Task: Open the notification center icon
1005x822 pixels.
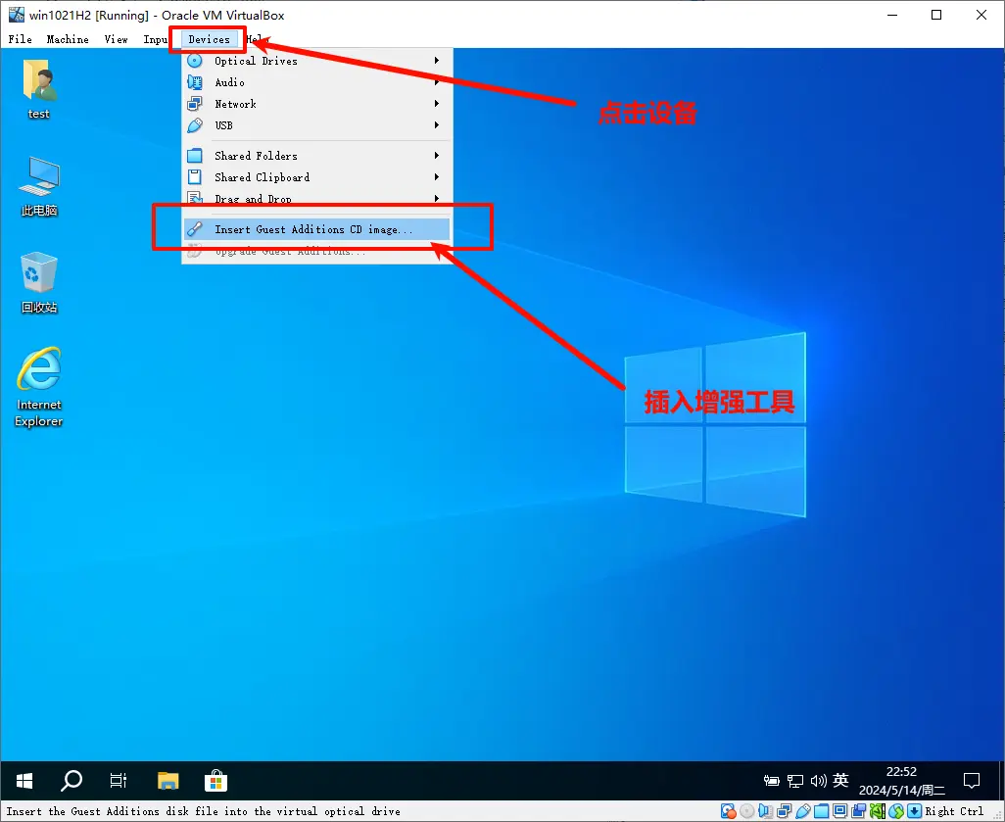Action: tap(972, 780)
